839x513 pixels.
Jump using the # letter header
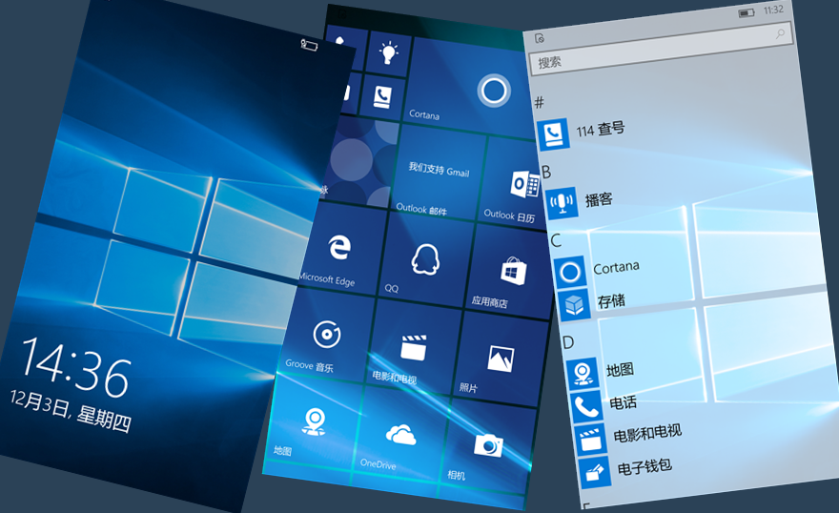539,101
